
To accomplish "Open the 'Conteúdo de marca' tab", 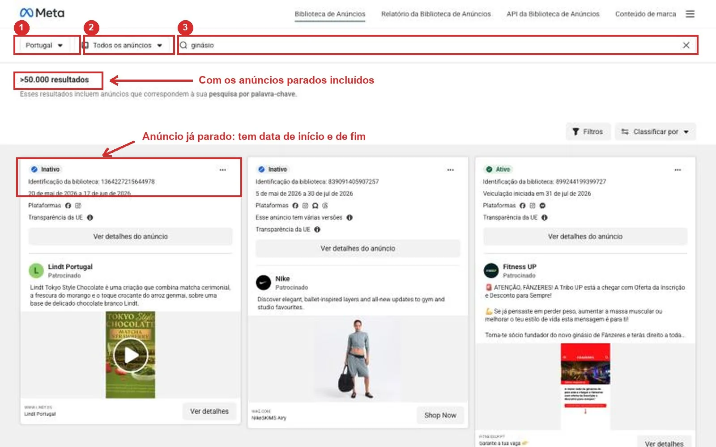I will [645, 14].
